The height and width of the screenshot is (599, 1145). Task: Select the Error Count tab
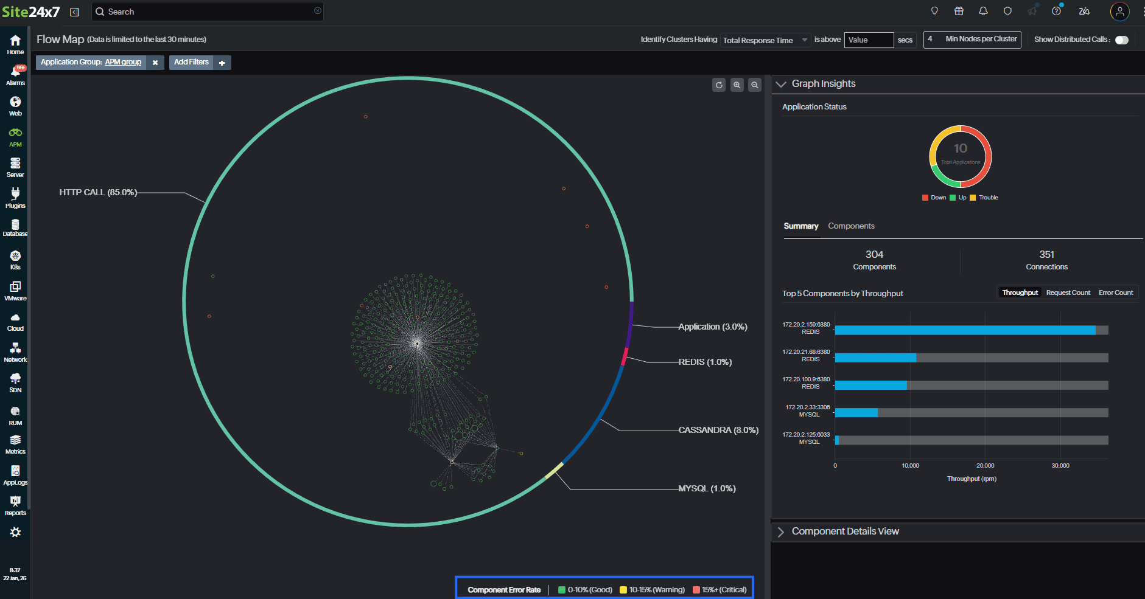click(x=1116, y=292)
